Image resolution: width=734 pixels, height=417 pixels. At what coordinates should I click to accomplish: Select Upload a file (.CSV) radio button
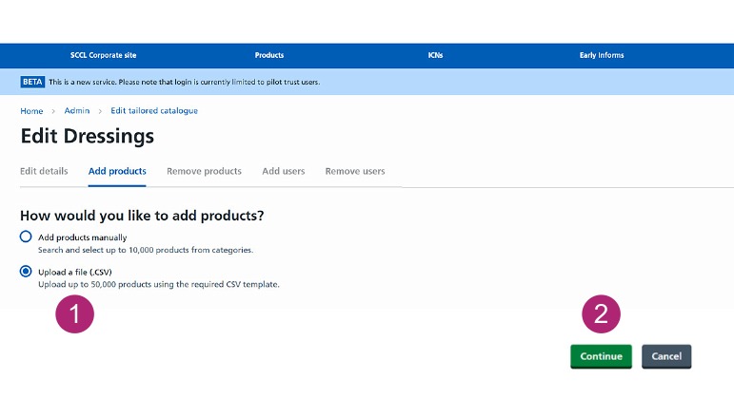26,272
